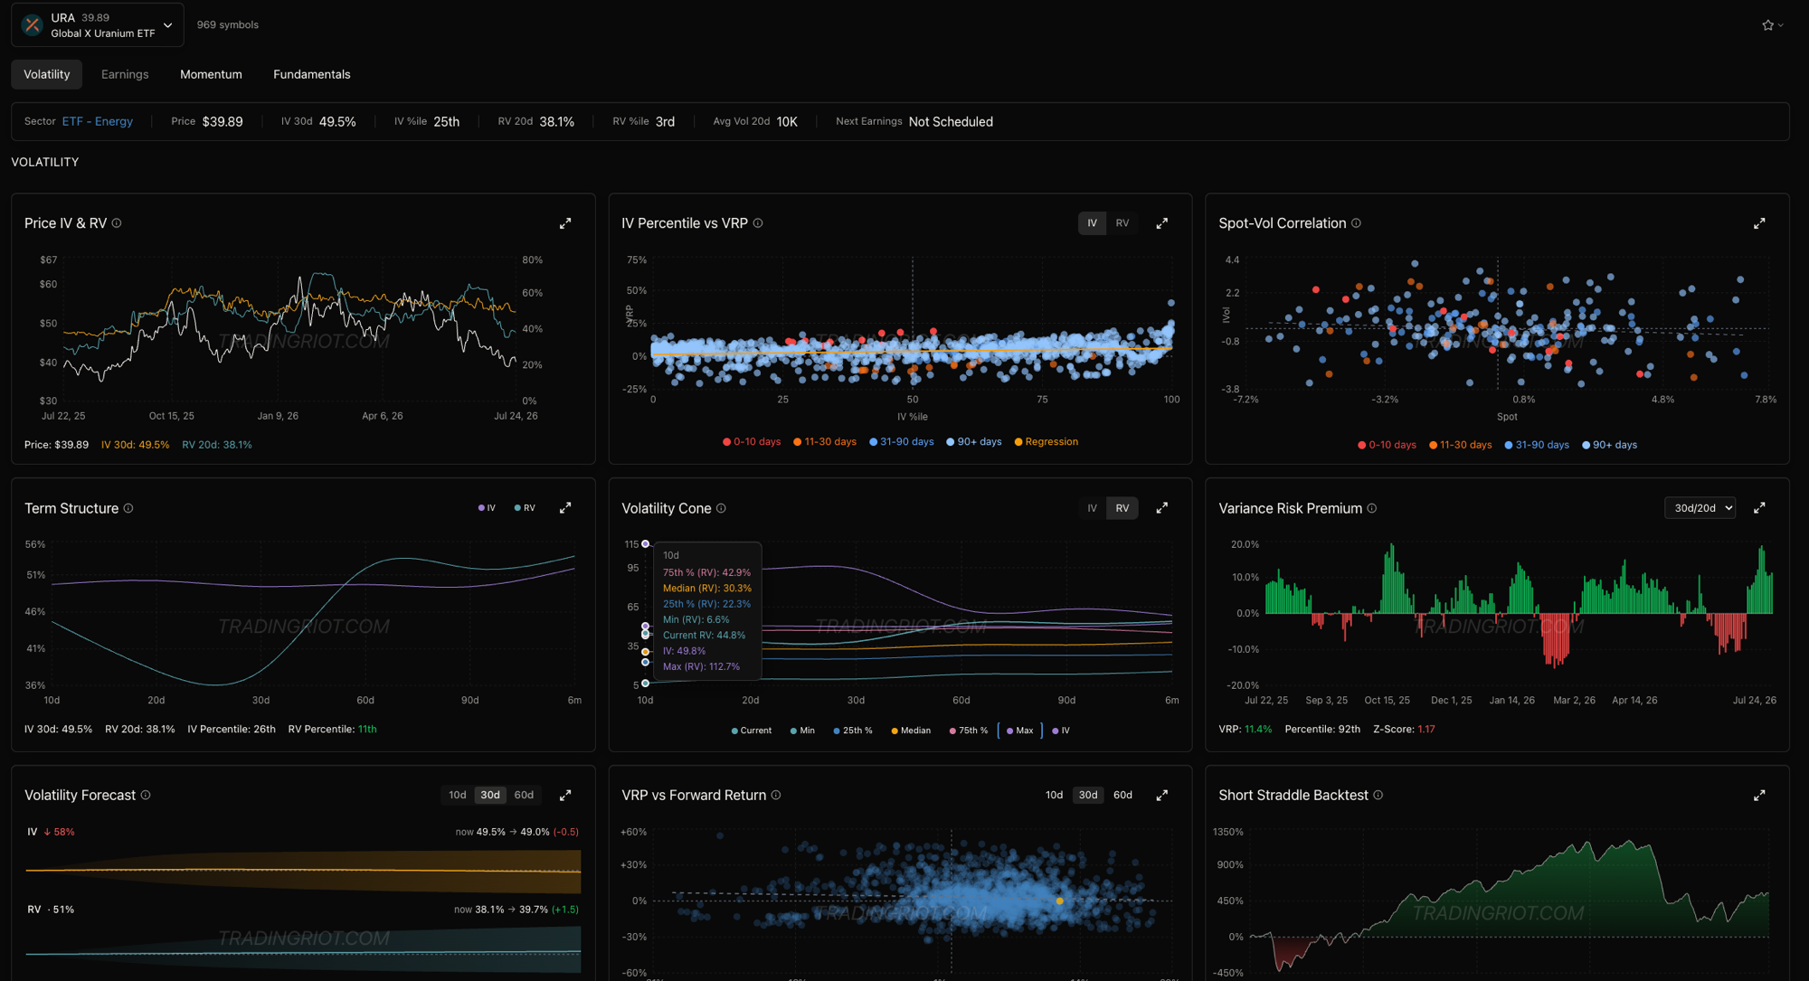Image resolution: width=1809 pixels, height=981 pixels.
Task: Select 60d in Volatility Forecast
Action: pos(524,795)
